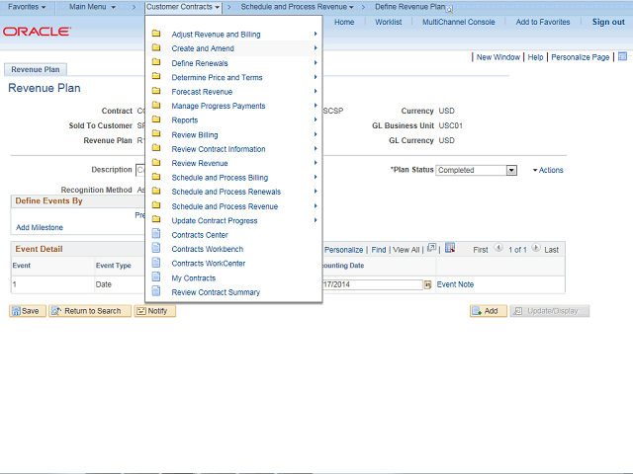633x474 pixels.
Task: Click the page info icon beside Personalize Page
Action: point(622,56)
